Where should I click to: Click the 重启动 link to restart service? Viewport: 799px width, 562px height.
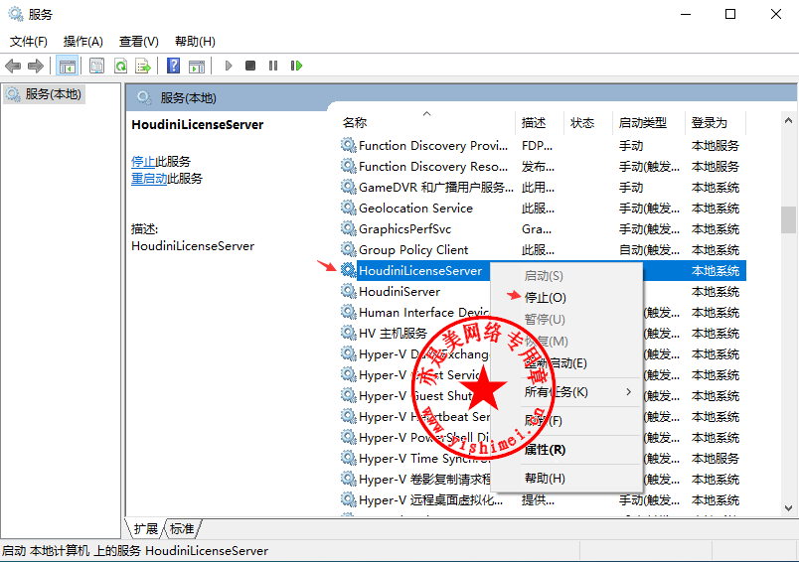[x=149, y=178]
